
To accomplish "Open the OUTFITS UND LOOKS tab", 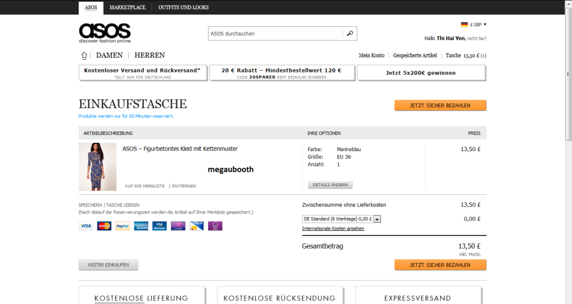I will [183, 8].
